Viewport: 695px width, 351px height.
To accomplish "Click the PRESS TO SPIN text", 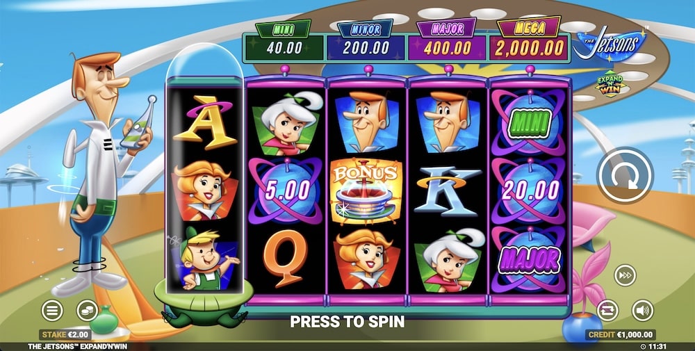I will pos(347,322).
